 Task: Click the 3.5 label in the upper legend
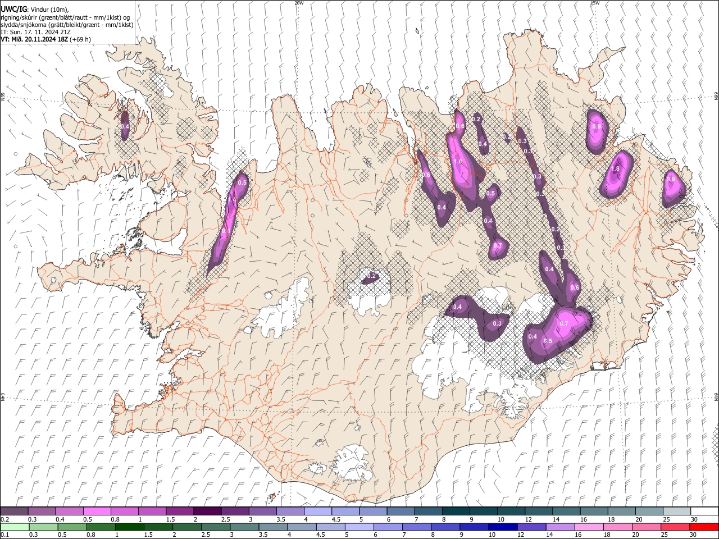(281, 520)
